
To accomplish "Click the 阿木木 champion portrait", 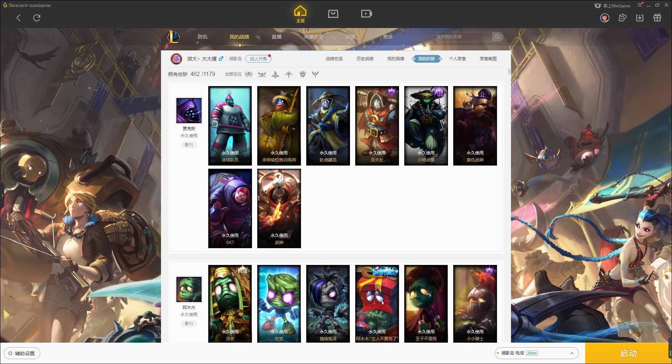I will (x=189, y=289).
